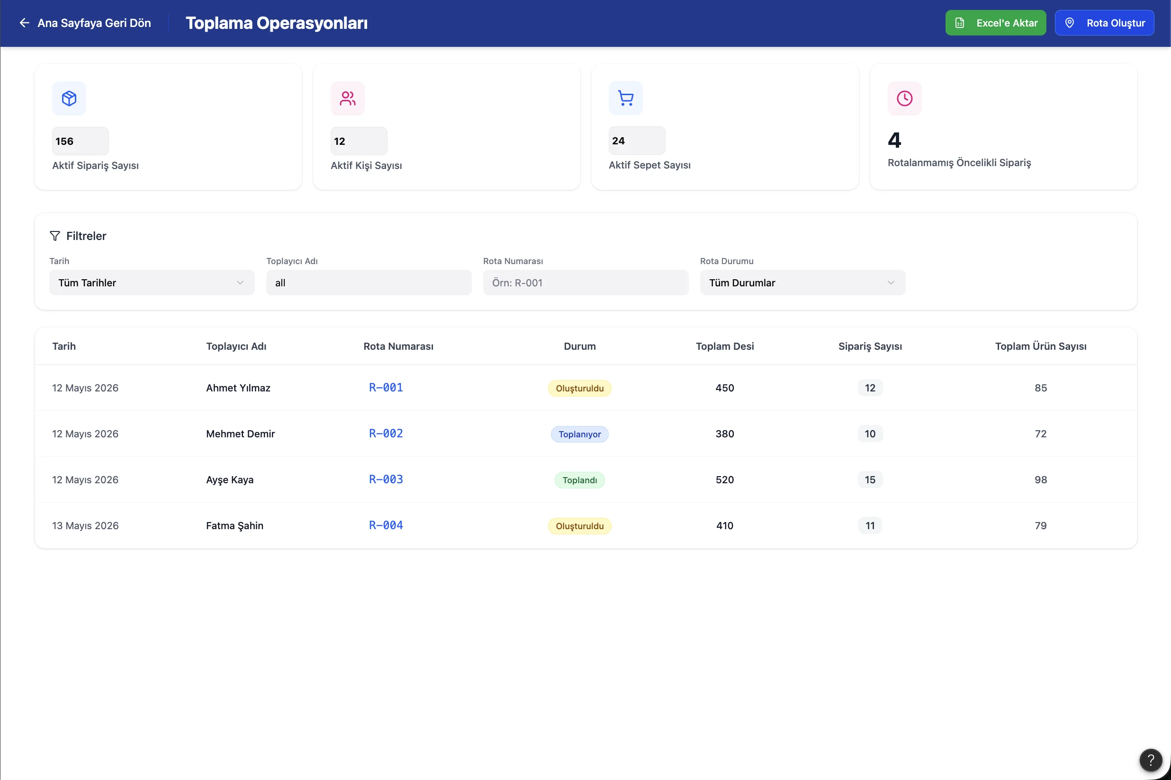This screenshot has width=1171, height=780.
Task: Click Toplam Desi value 410
Action: coord(724,525)
